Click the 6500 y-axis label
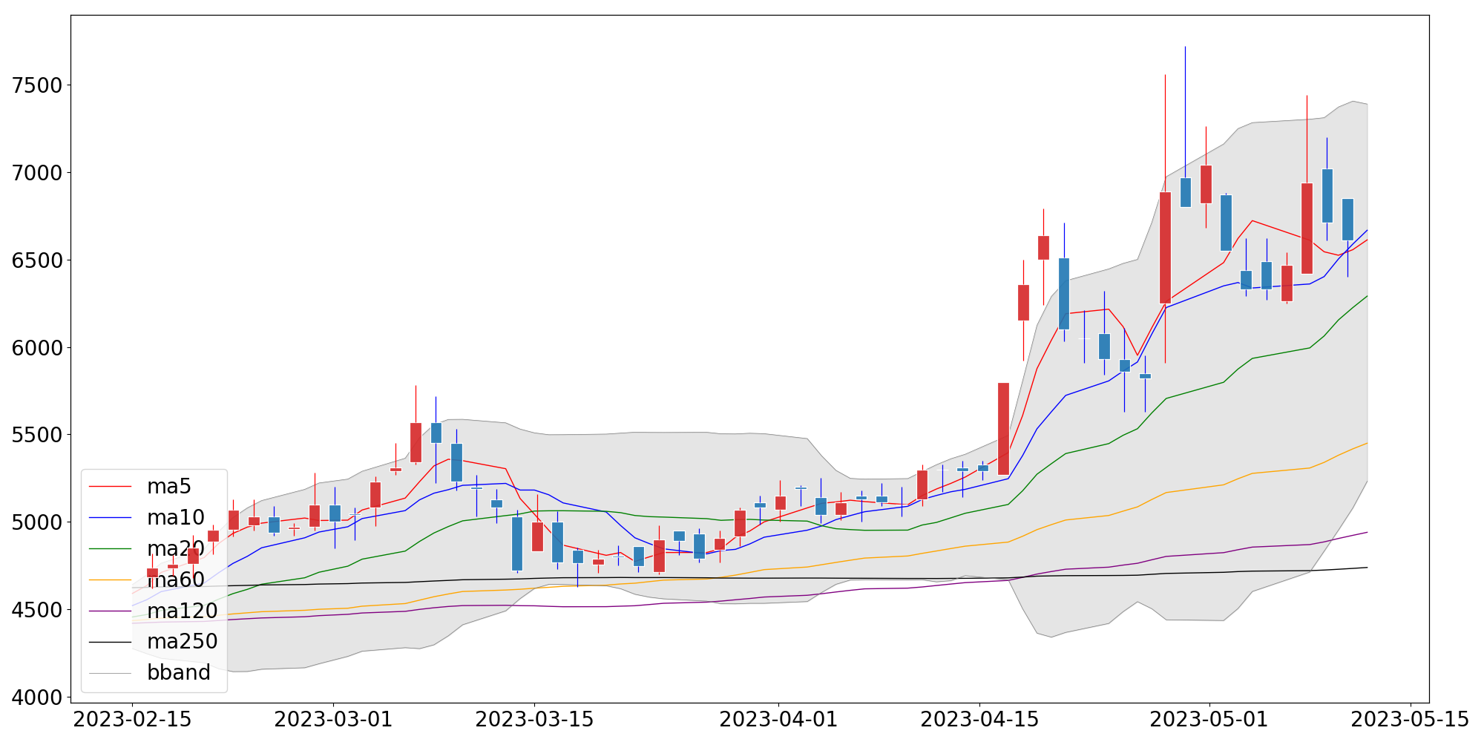 37,261
